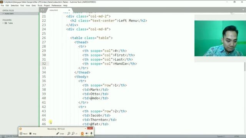The width and height of the screenshot is (246, 138).
Task: Open the View menu
Action: [28, 5]
